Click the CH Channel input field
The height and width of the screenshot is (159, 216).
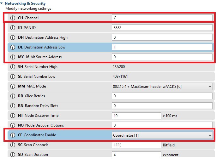[162, 18]
